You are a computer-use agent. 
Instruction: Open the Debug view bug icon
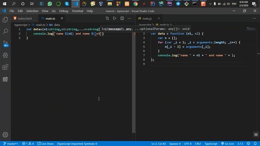coord(5,55)
